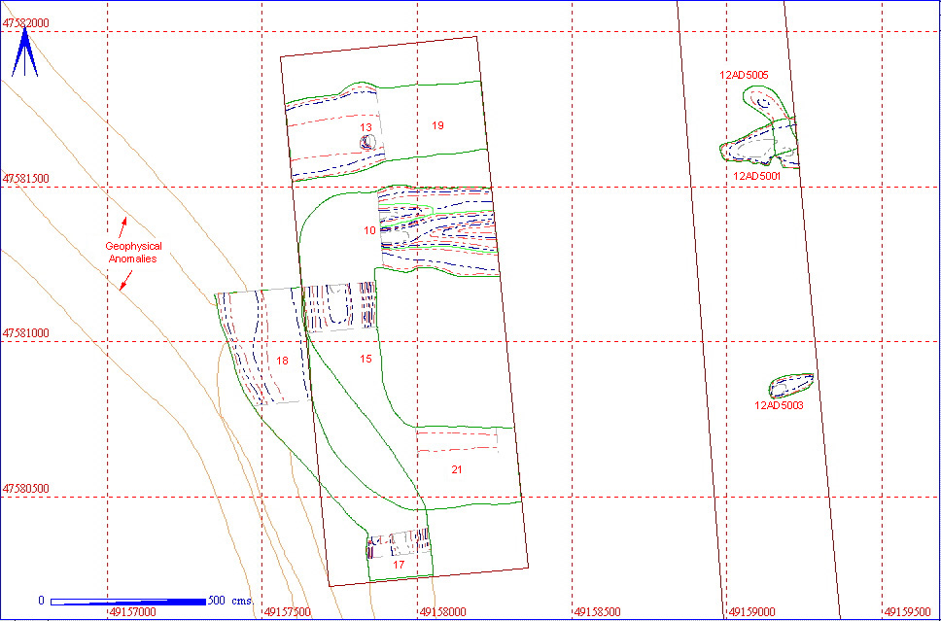The width and height of the screenshot is (941, 621).
Task: Click the 12AD5003 feature label
Action: [779, 405]
